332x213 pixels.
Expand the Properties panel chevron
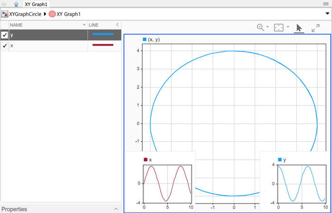(x=116, y=209)
